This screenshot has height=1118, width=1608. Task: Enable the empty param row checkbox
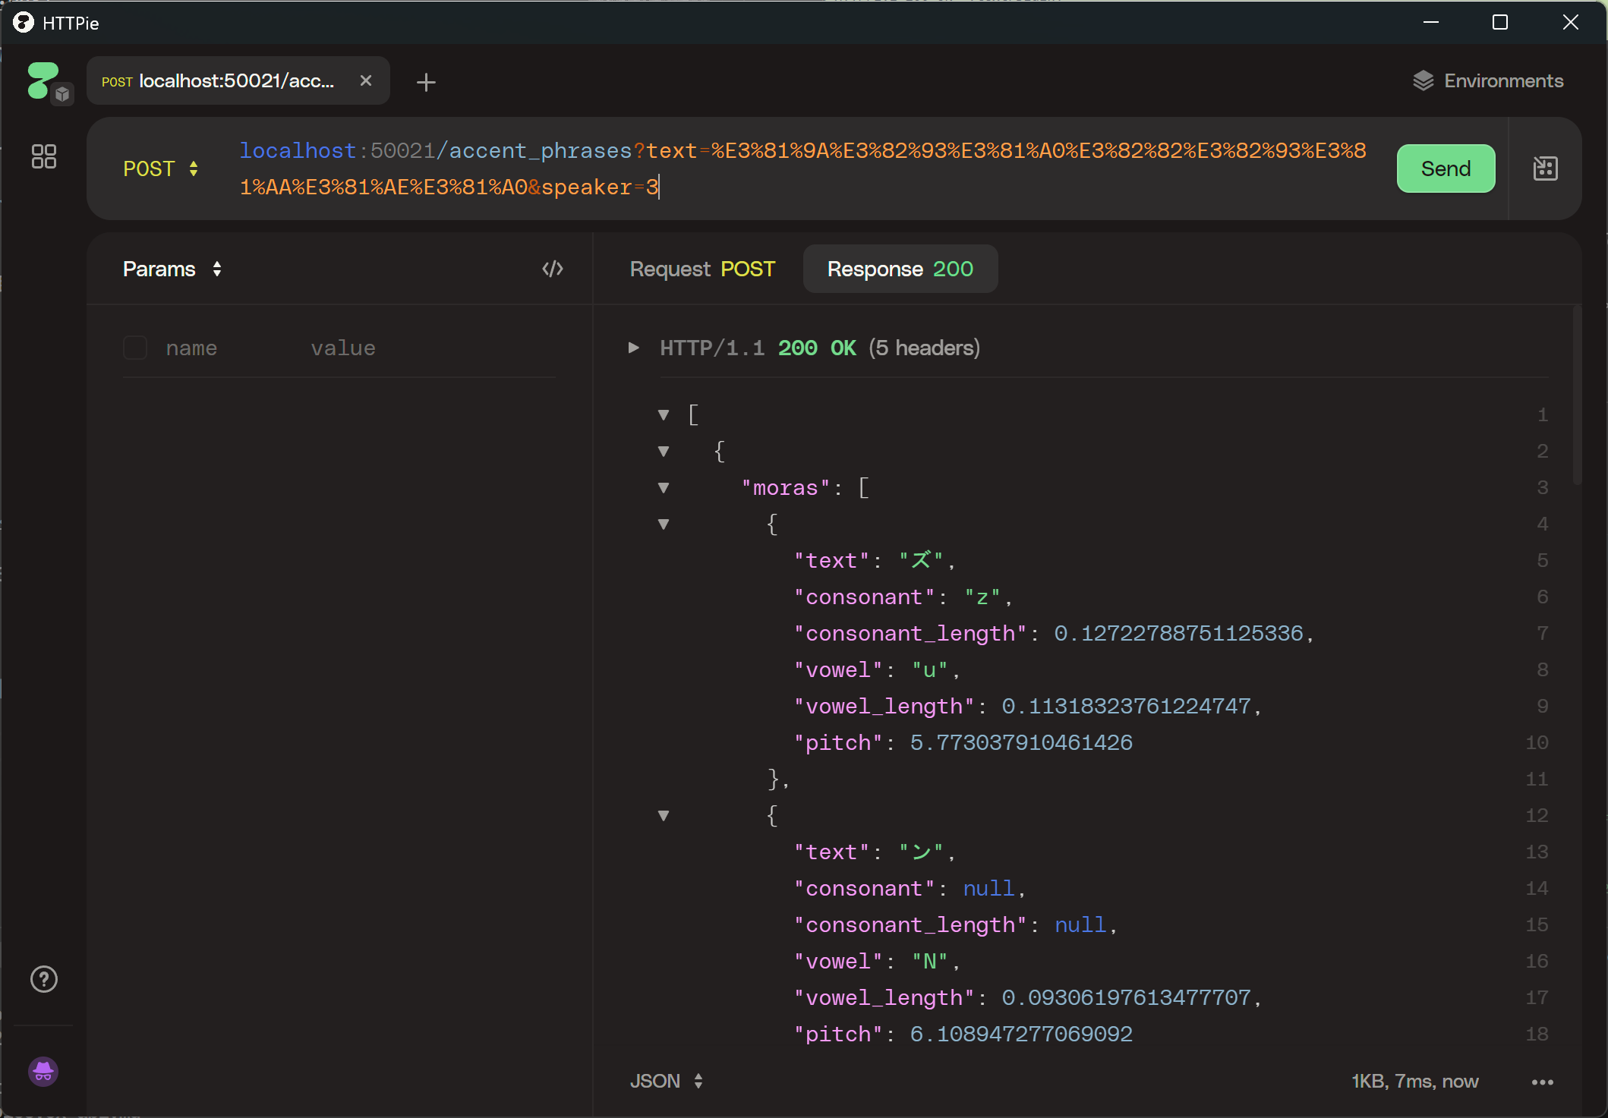click(135, 348)
